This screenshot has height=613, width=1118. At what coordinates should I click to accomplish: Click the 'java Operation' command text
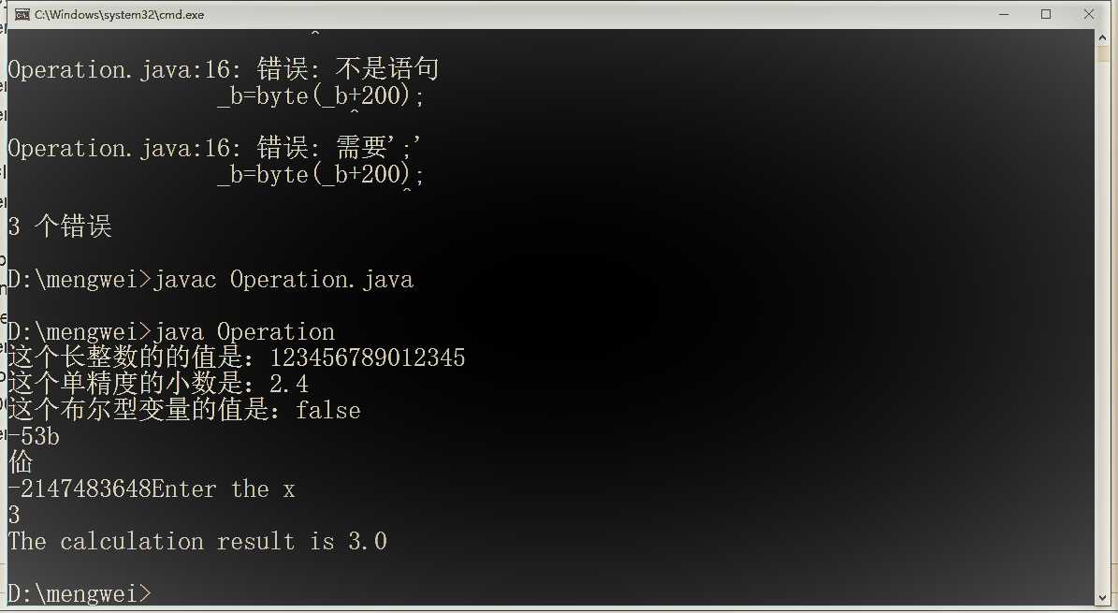[244, 332]
